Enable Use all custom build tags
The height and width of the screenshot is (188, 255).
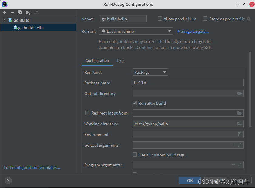pyautogui.click(x=134, y=155)
